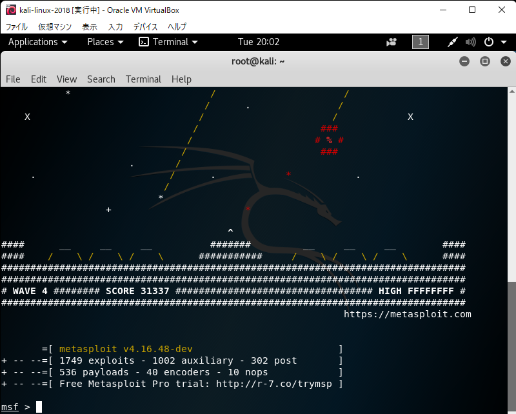Viewport: 516px width, 414px height.
Task: Maximize the root@kali terminal window
Action: (x=485, y=61)
